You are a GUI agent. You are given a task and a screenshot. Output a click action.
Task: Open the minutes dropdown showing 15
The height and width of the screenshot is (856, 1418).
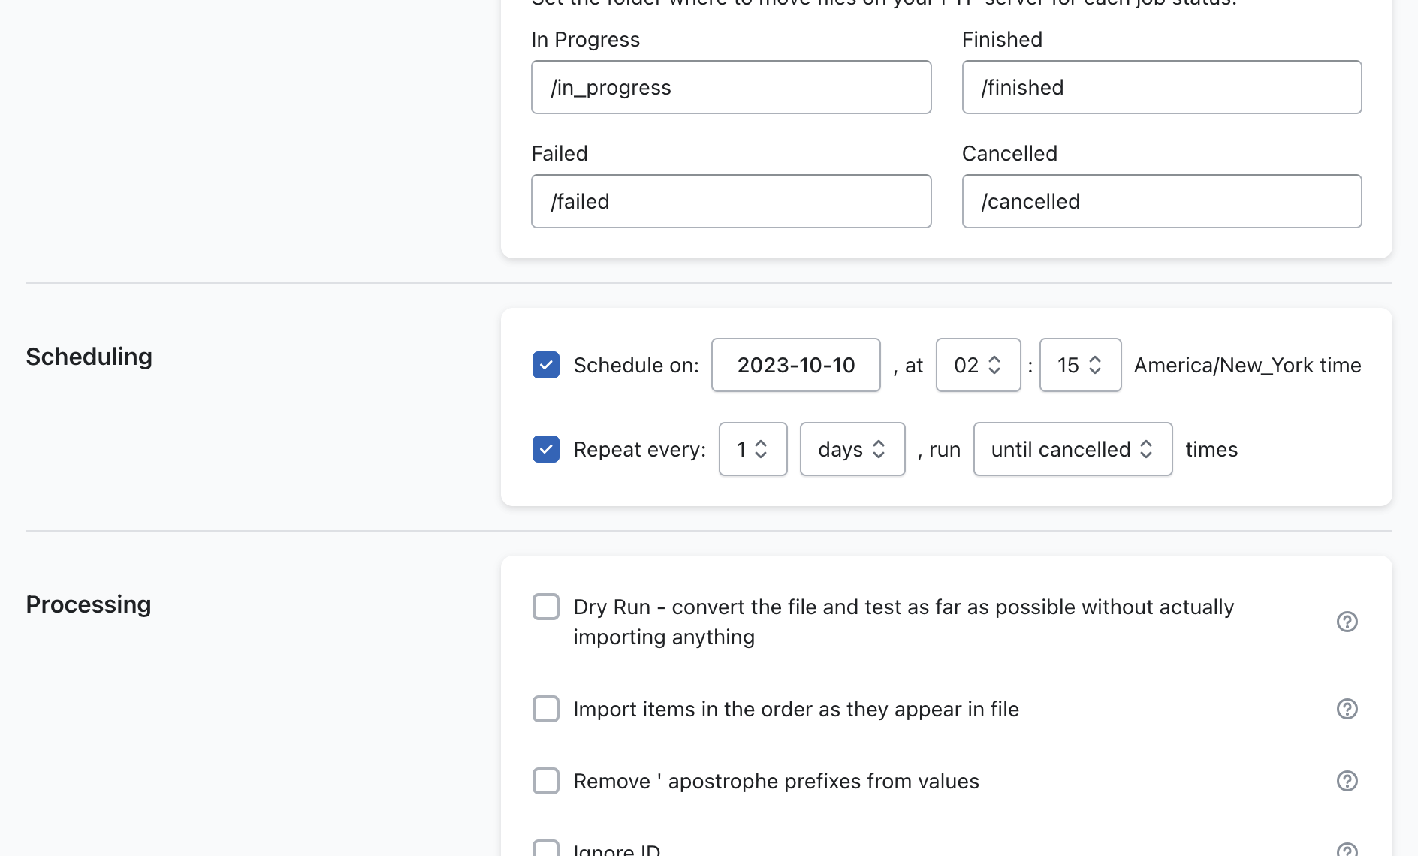pyautogui.click(x=1080, y=365)
